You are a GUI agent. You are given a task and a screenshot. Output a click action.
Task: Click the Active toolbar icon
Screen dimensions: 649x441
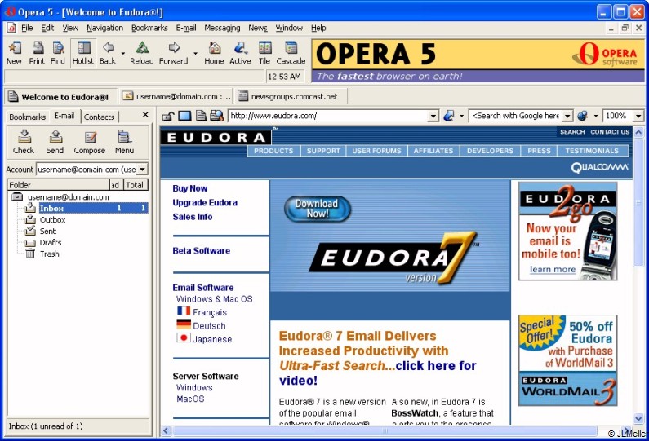(240, 53)
